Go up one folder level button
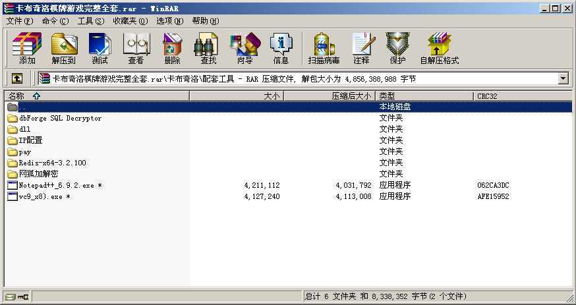This screenshot has height=305, width=576. (x=17, y=78)
